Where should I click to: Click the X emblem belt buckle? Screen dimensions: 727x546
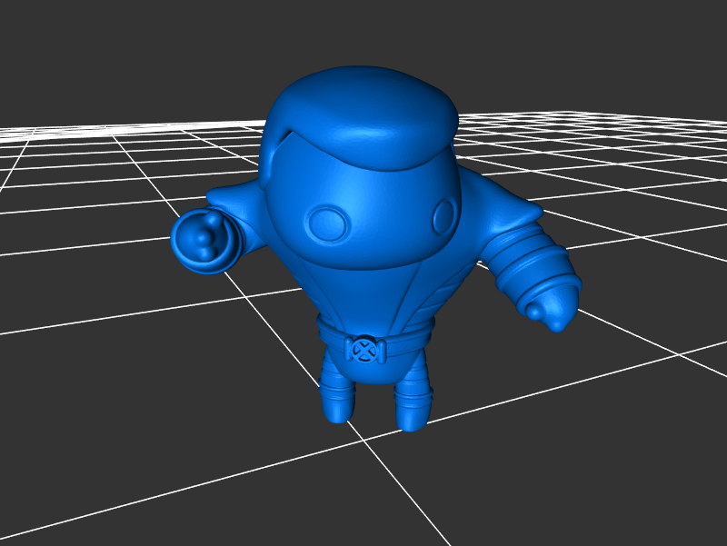[x=365, y=350]
